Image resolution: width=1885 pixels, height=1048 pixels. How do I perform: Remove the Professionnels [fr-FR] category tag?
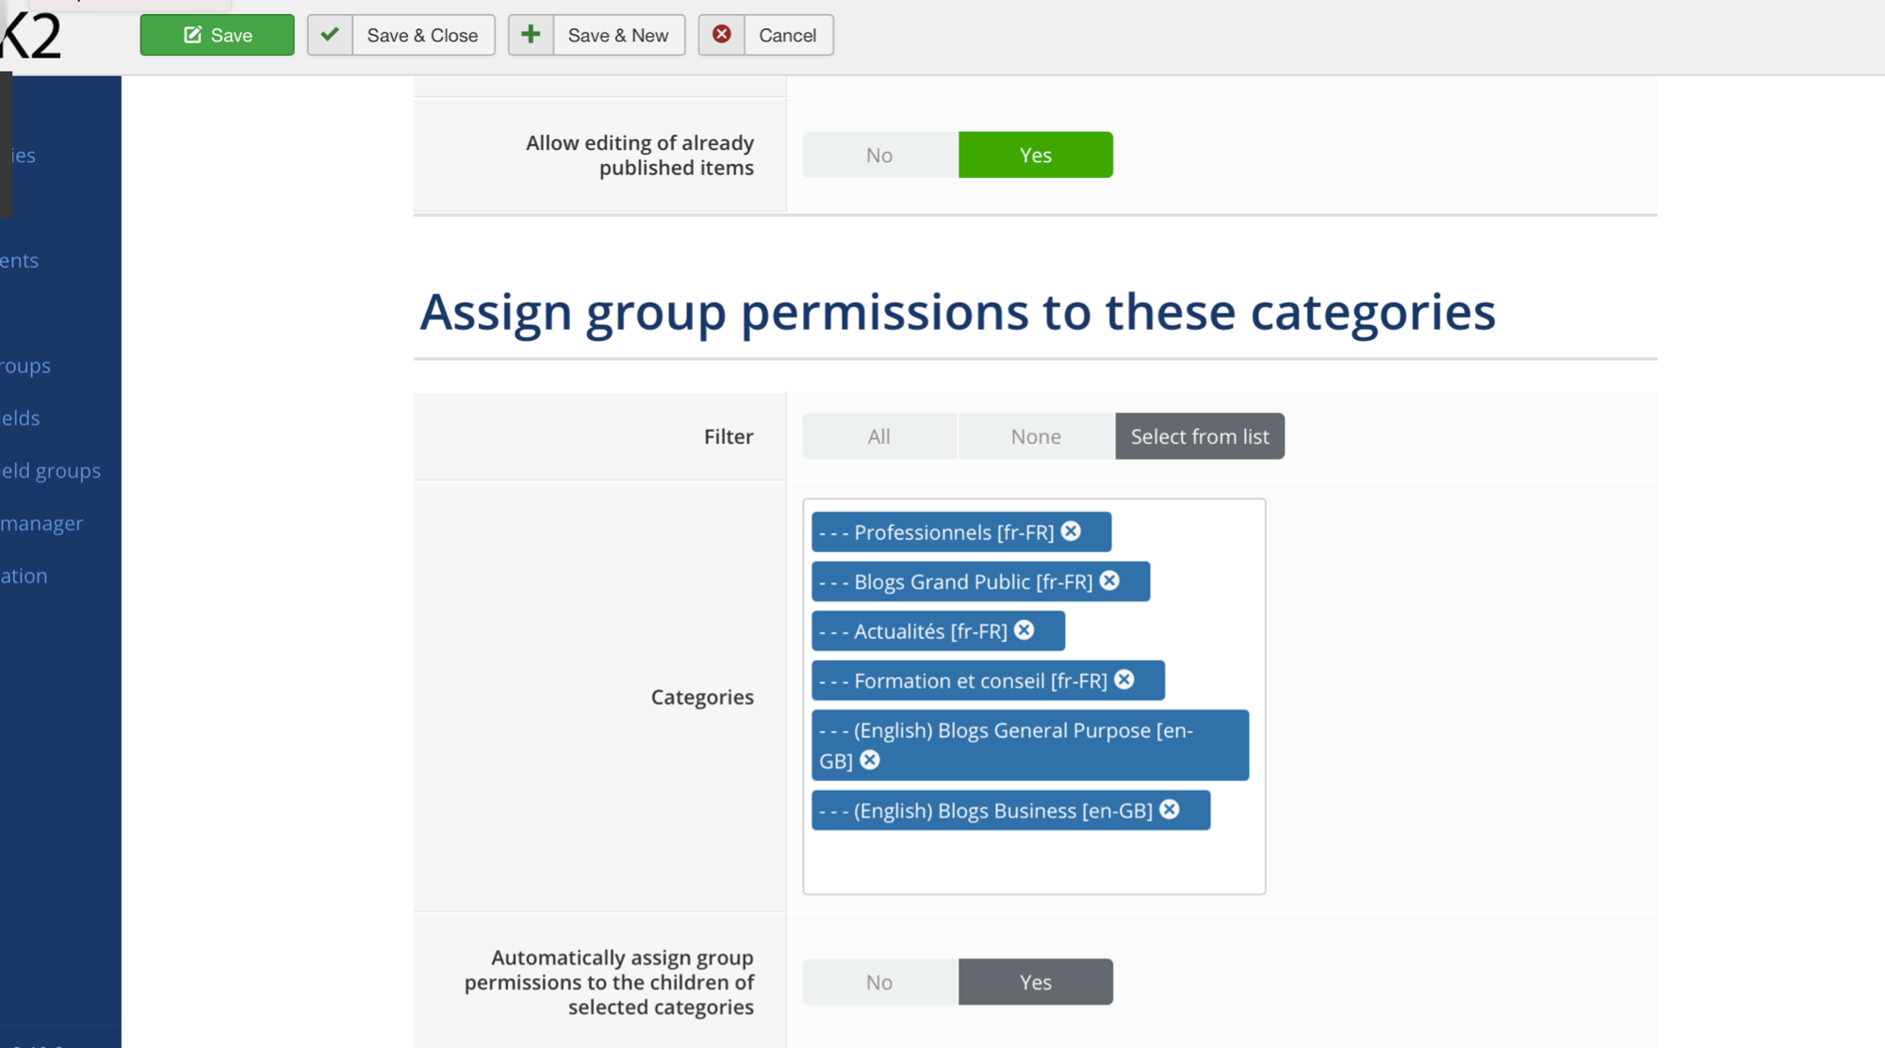coord(1071,532)
